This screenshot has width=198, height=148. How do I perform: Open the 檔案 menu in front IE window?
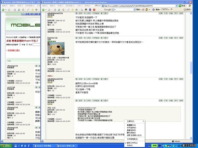(x=44, y=6)
